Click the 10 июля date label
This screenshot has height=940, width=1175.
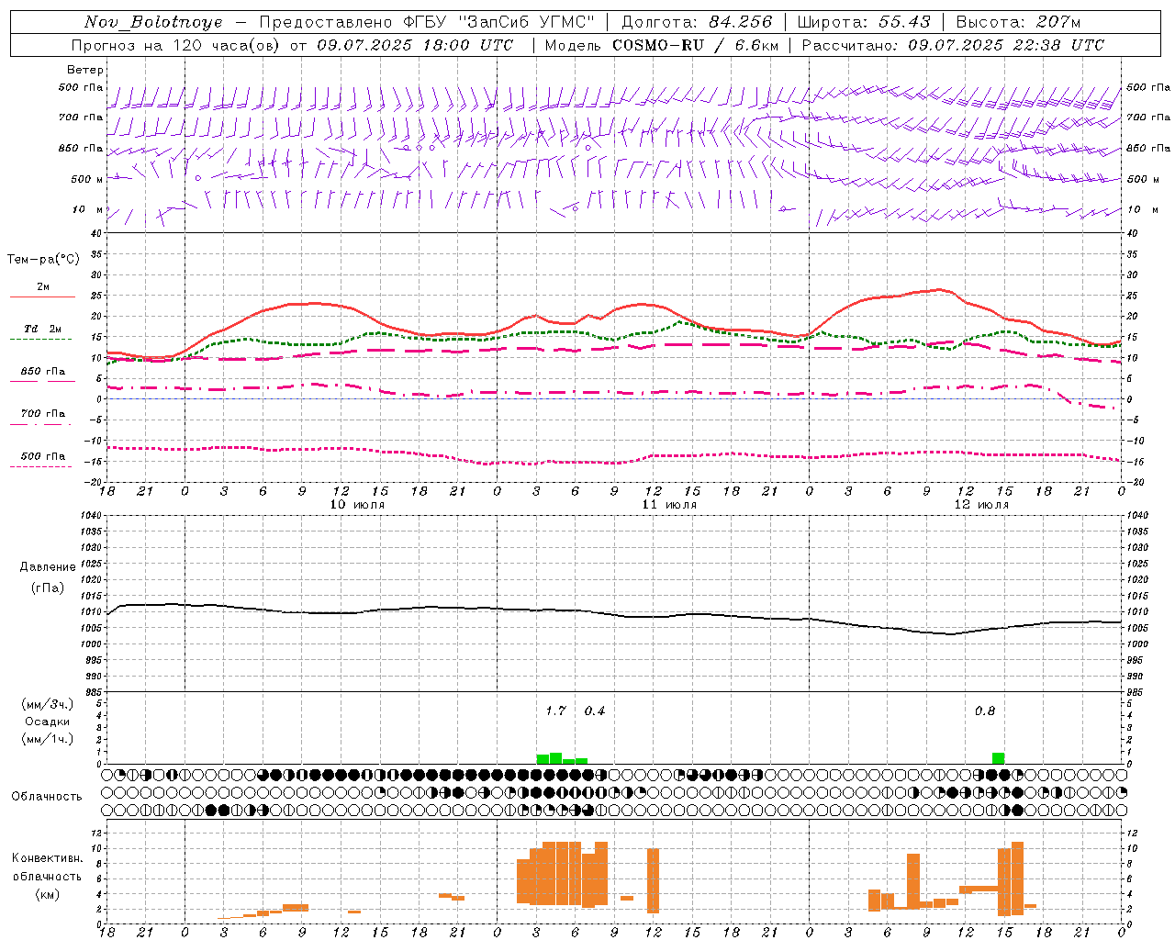[x=357, y=505]
